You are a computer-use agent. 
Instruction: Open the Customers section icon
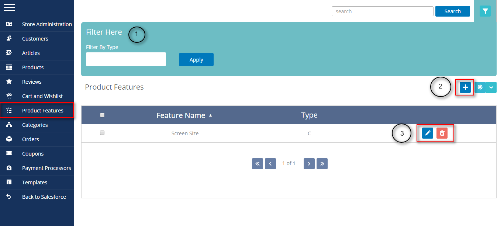[9, 38]
